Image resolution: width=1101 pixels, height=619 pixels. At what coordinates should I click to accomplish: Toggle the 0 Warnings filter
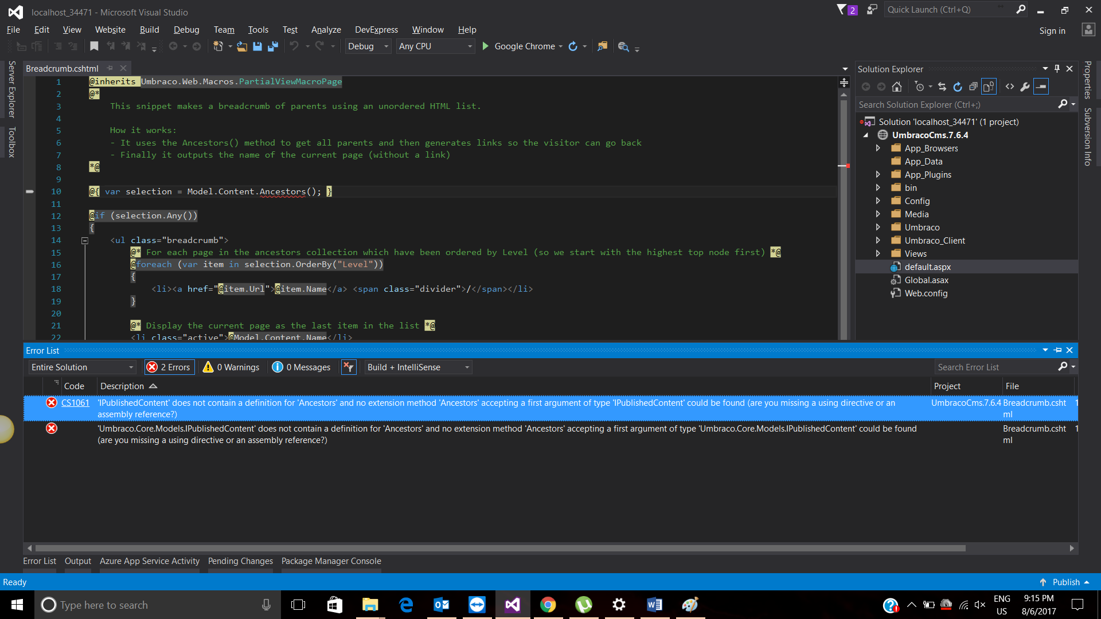click(232, 367)
